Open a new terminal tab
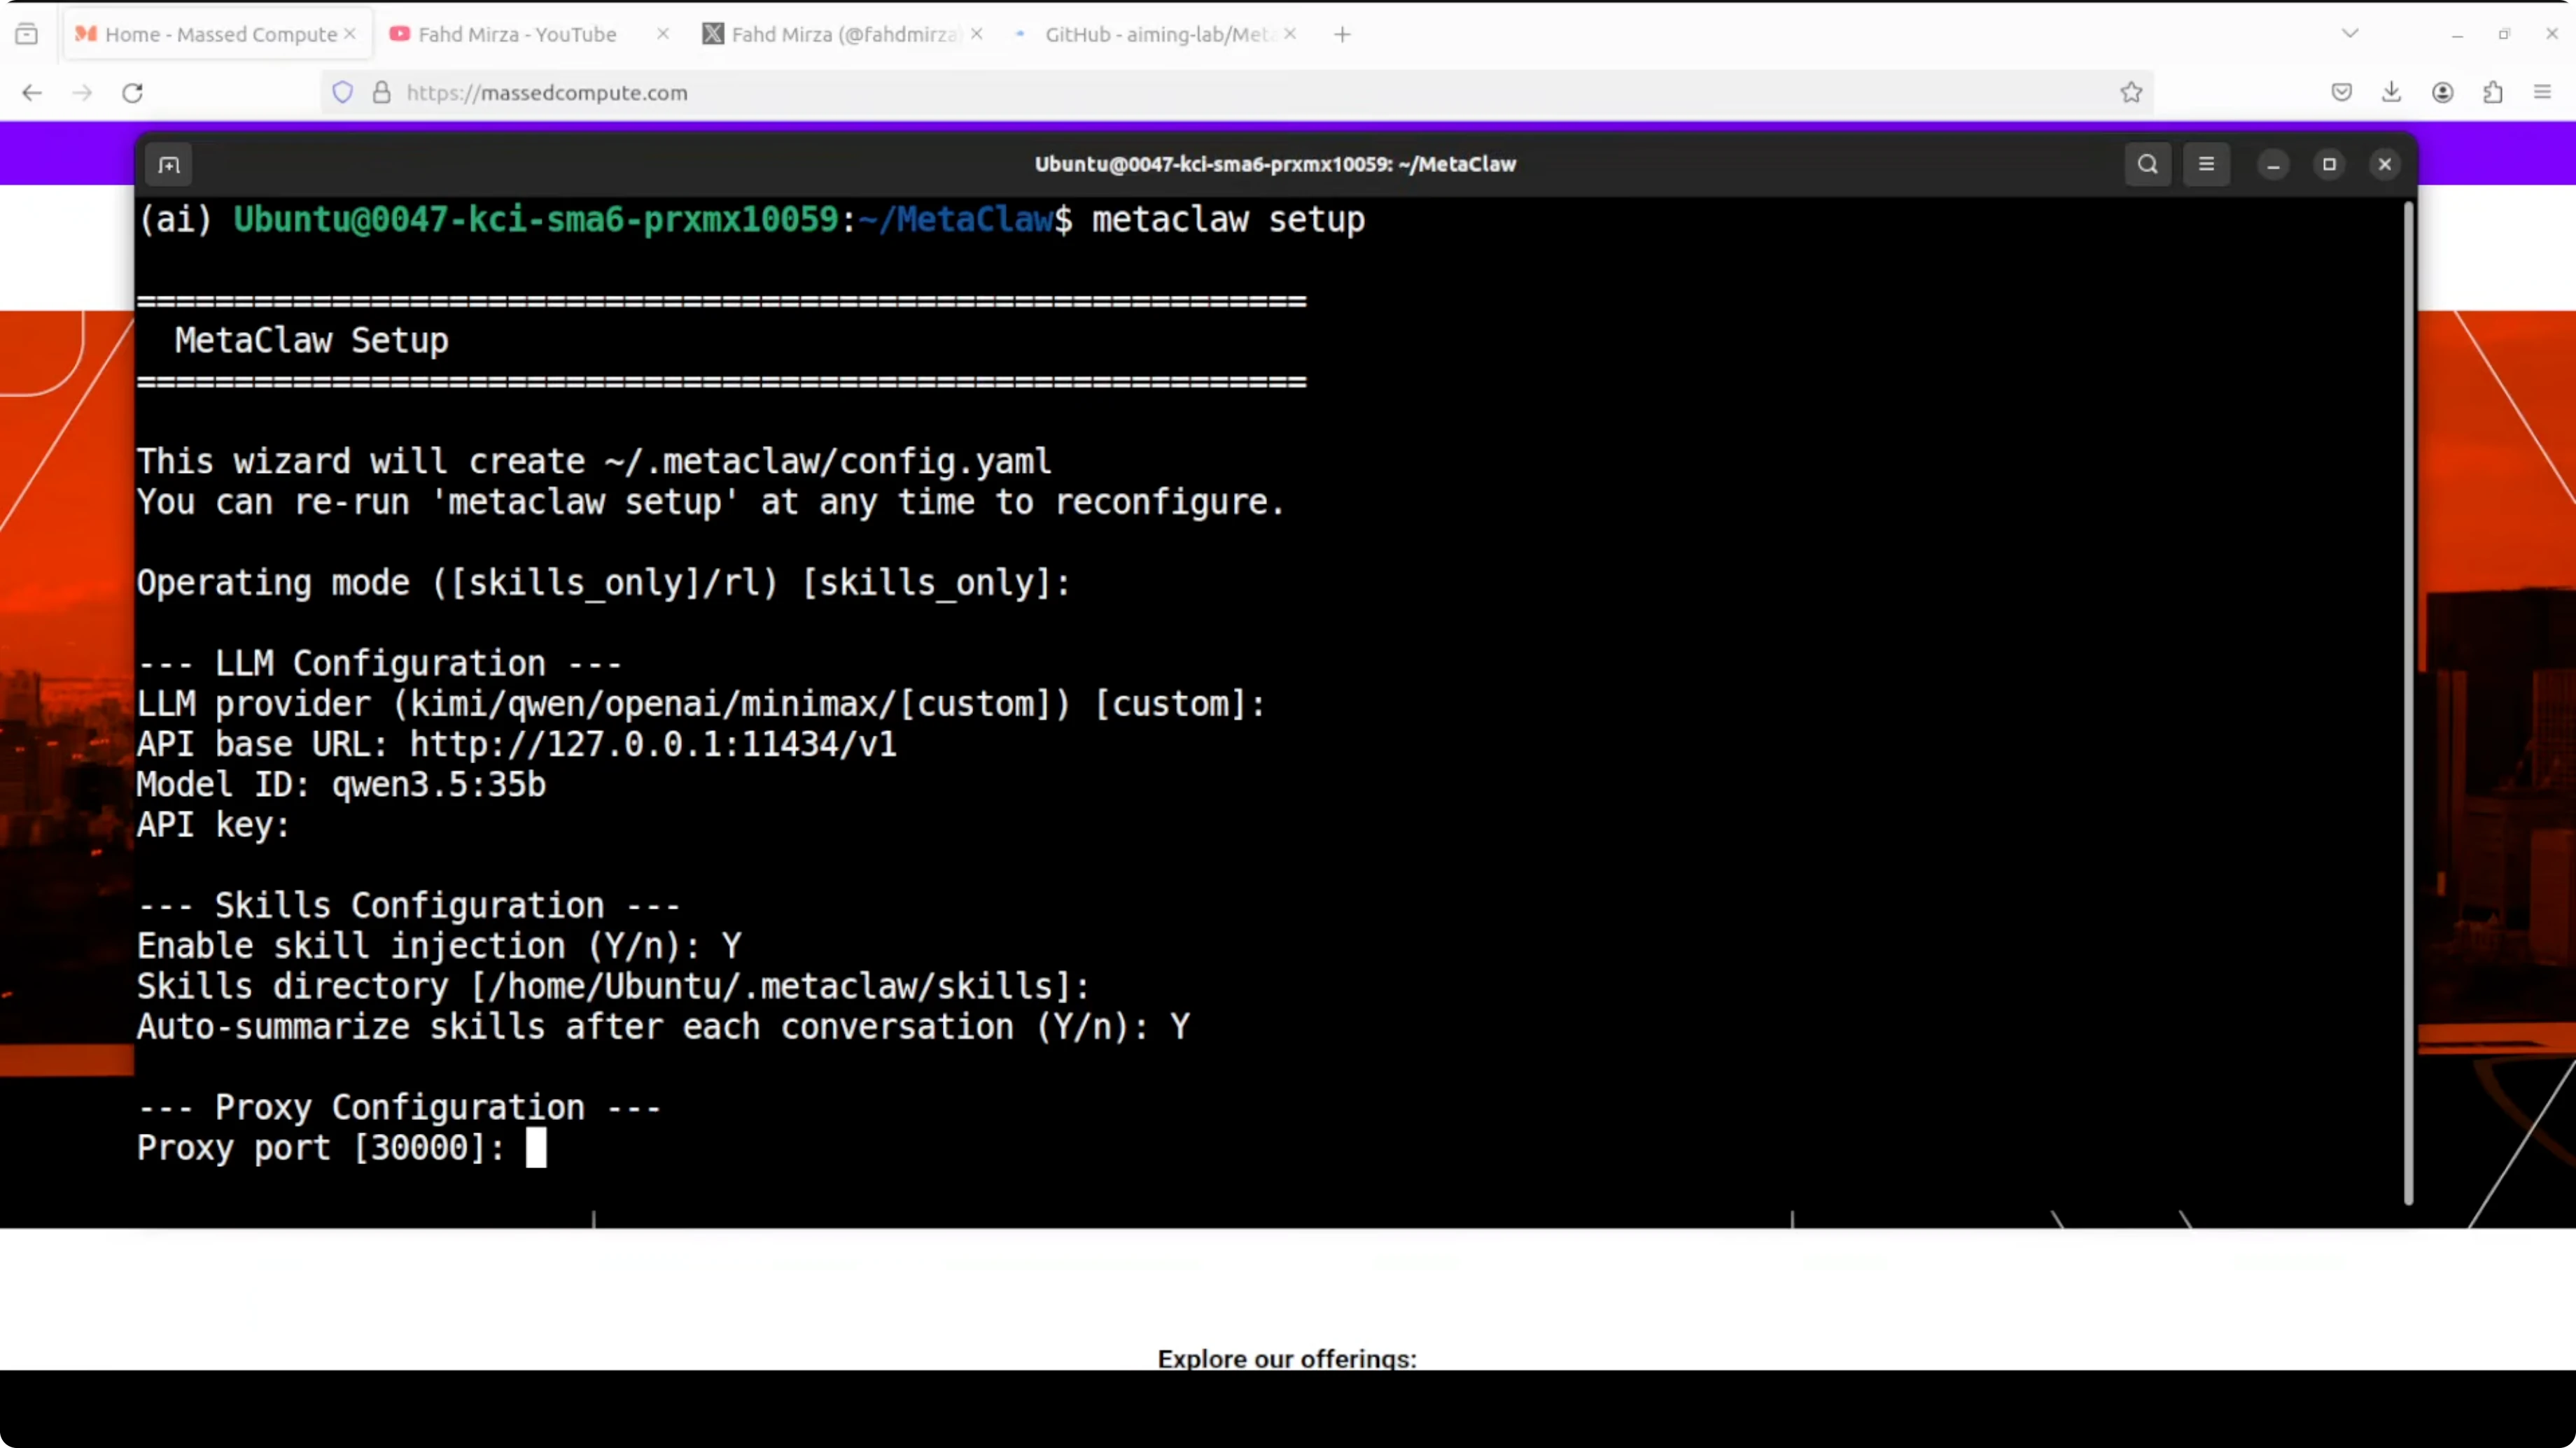 point(169,164)
